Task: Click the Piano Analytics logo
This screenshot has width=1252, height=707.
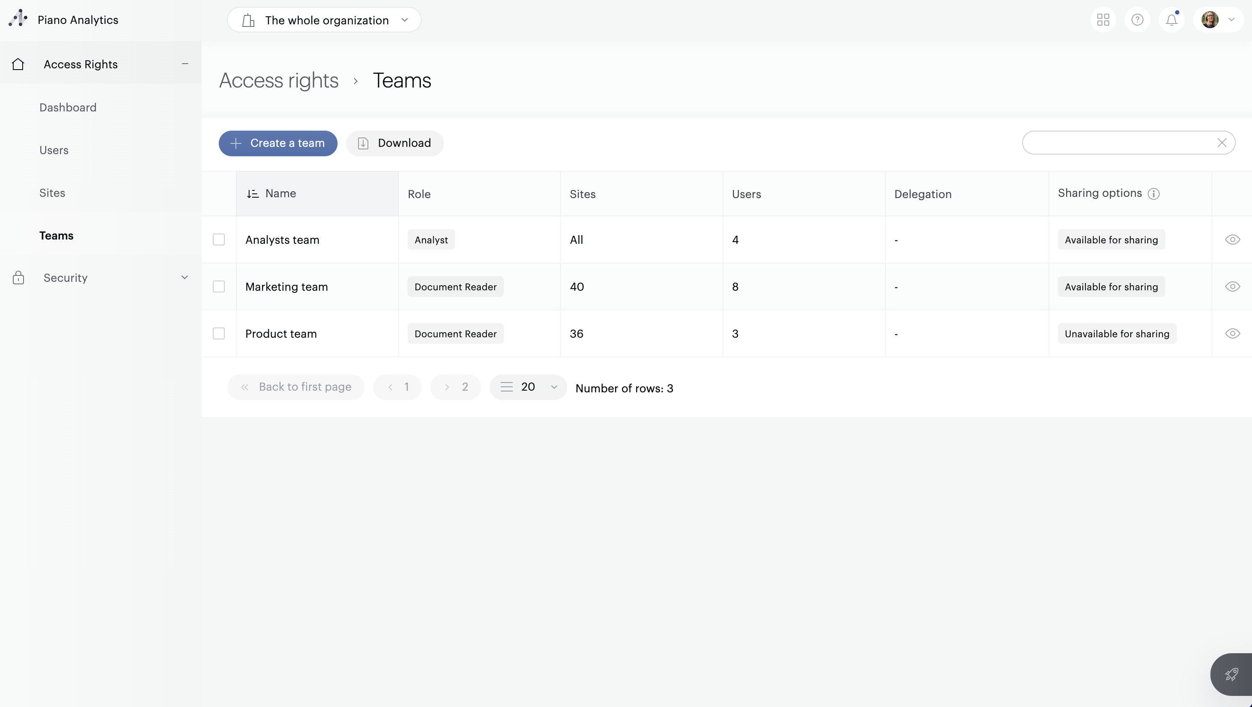Action: click(18, 19)
